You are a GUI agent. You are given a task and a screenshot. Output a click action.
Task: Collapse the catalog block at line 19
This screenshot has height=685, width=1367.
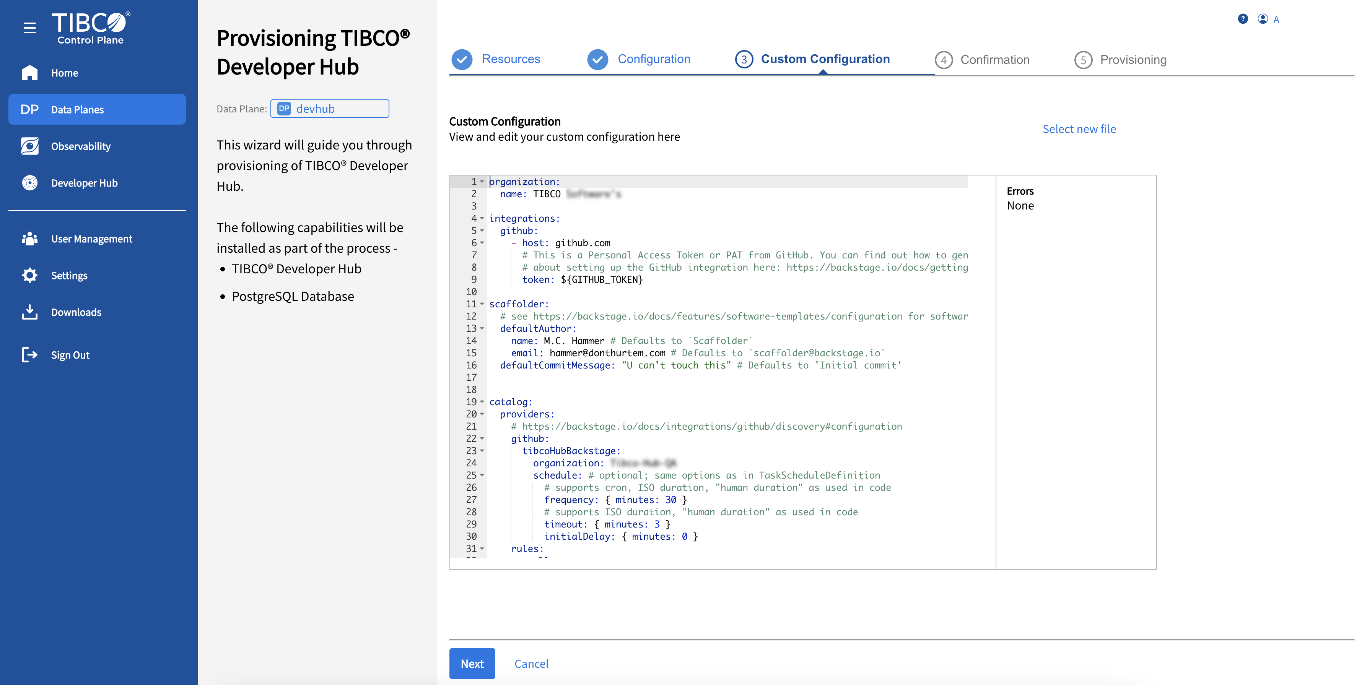(x=482, y=402)
